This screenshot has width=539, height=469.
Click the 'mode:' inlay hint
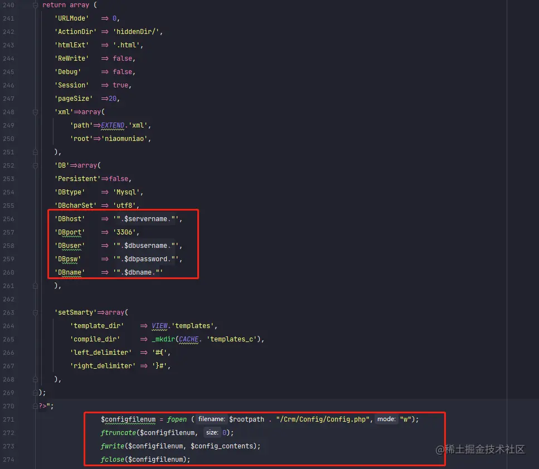386,419
